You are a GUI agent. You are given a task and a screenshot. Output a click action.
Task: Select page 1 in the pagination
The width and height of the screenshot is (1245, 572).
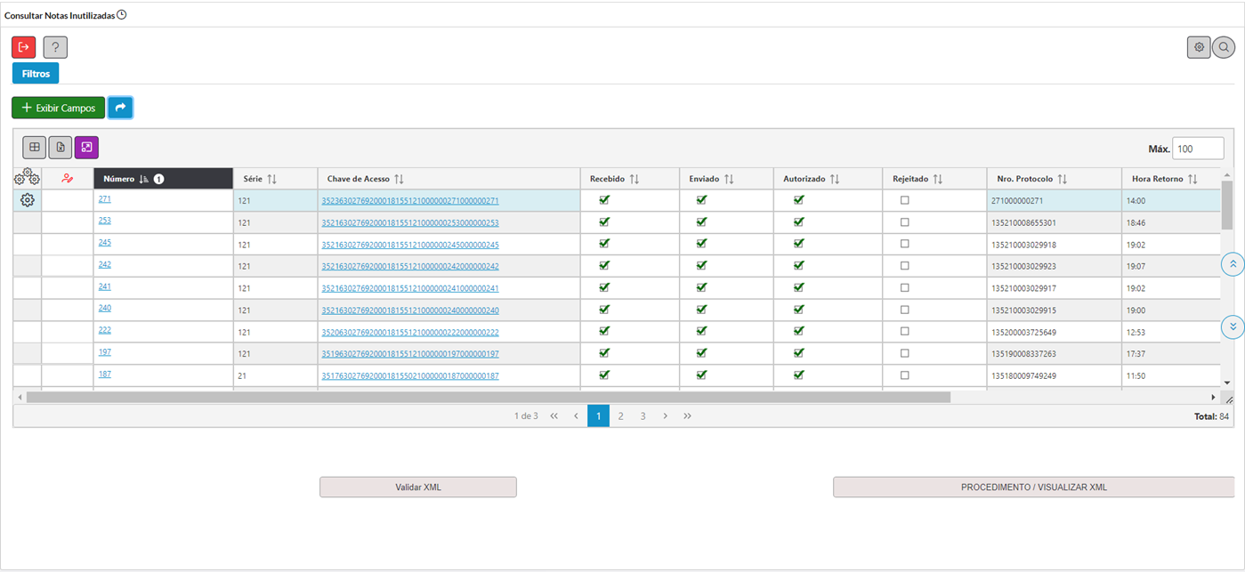pyautogui.click(x=598, y=415)
